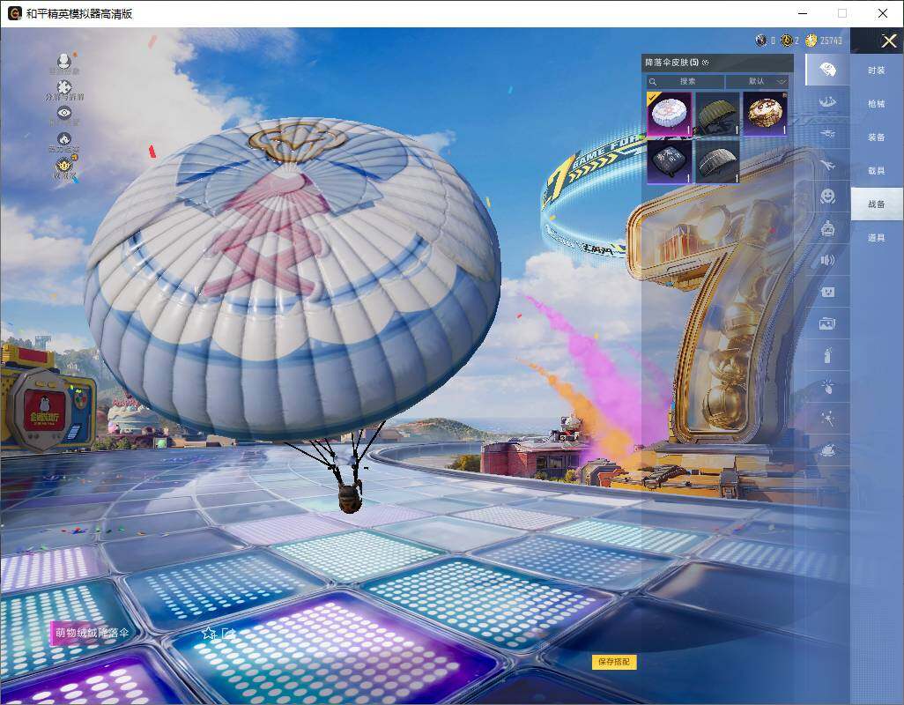Image resolution: width=904 pixels, height=705 pixels.
Task: Click the gold coin currency icon
Action: coord(811,41)
